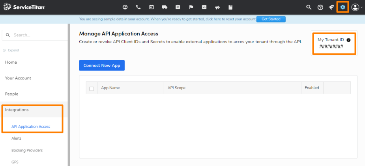Click Expand in the sidebar

[11, 50]
